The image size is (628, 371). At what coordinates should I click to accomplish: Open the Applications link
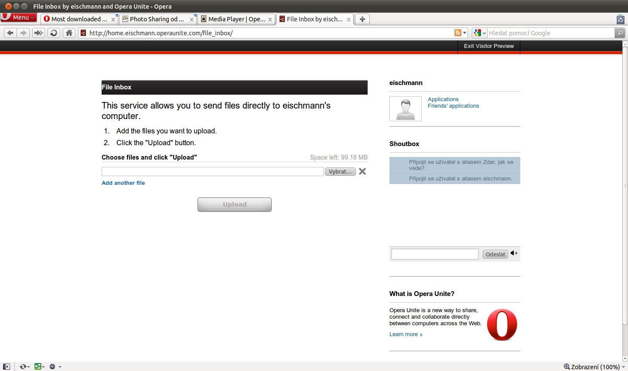pyautogui.click(x=443, y=99)
